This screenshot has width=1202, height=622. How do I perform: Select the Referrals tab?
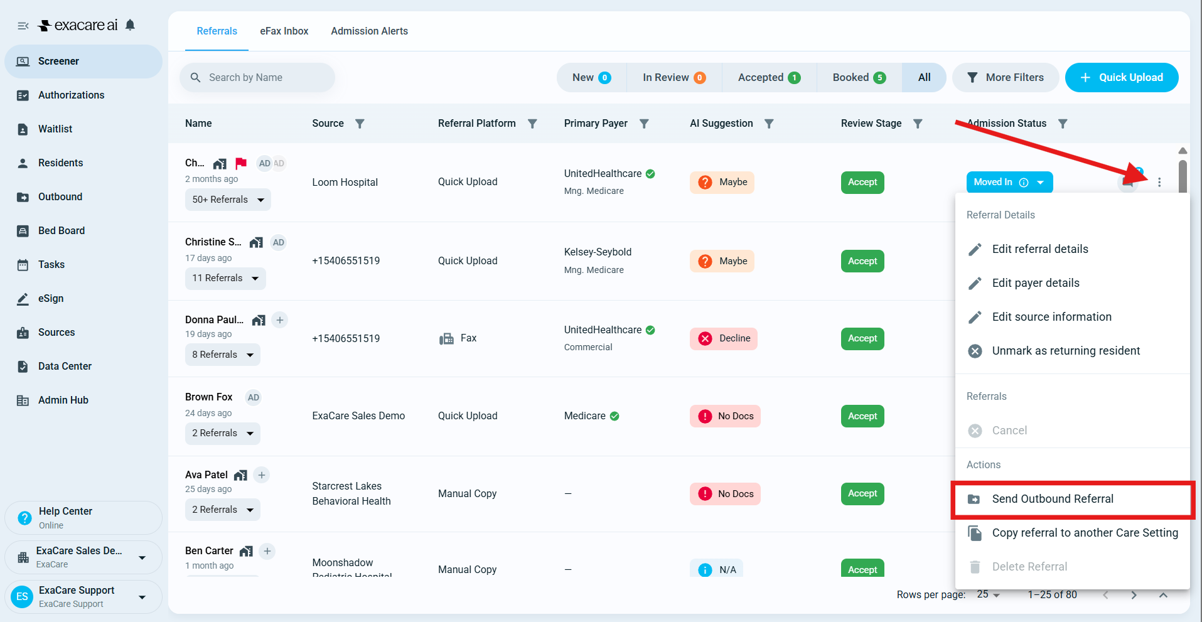[x=217, y=31]
